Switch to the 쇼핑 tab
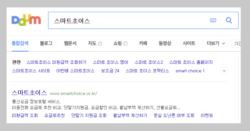Viewport: 250px width, 131px height. [118, 43]
